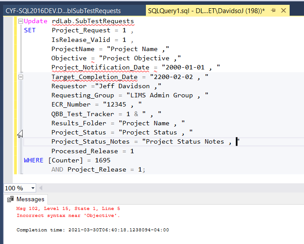Place cursor at Processed_Release = 1 line

(x=92, y=151)
